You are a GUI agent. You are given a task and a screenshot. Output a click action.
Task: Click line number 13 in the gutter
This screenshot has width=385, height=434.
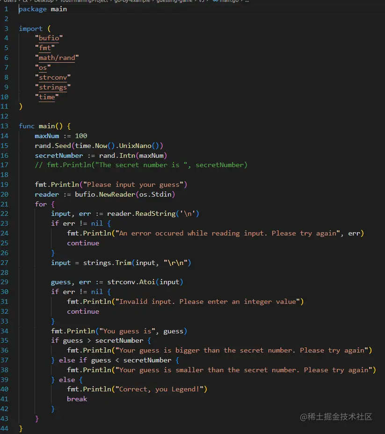(4, 126)
